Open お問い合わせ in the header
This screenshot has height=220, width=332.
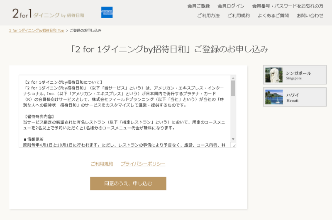click(310, 15)
